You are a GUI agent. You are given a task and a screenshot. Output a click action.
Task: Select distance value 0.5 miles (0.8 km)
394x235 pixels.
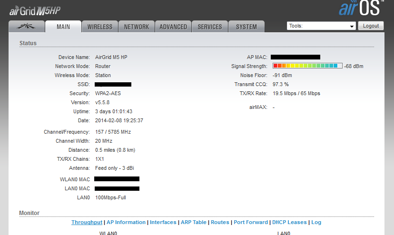(115, 150)
